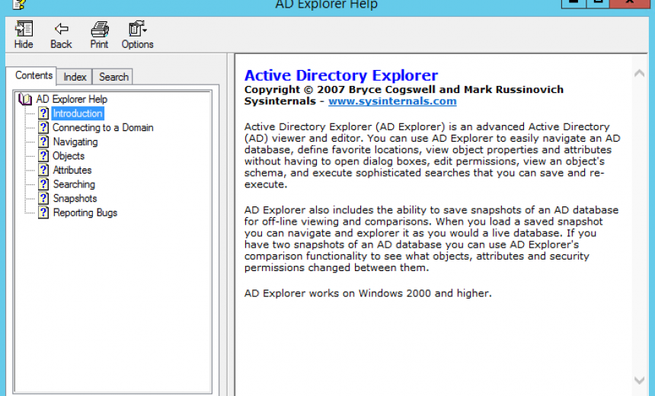Click the Reporting Bugs topic question icon
655x396 pixels.
pos(43,212)
